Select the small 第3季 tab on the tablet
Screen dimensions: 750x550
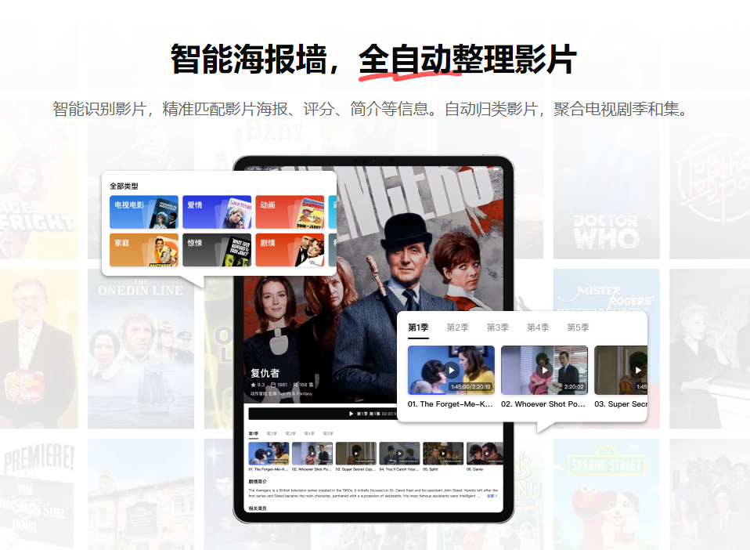pyautogui.click(x=290, y=433)
